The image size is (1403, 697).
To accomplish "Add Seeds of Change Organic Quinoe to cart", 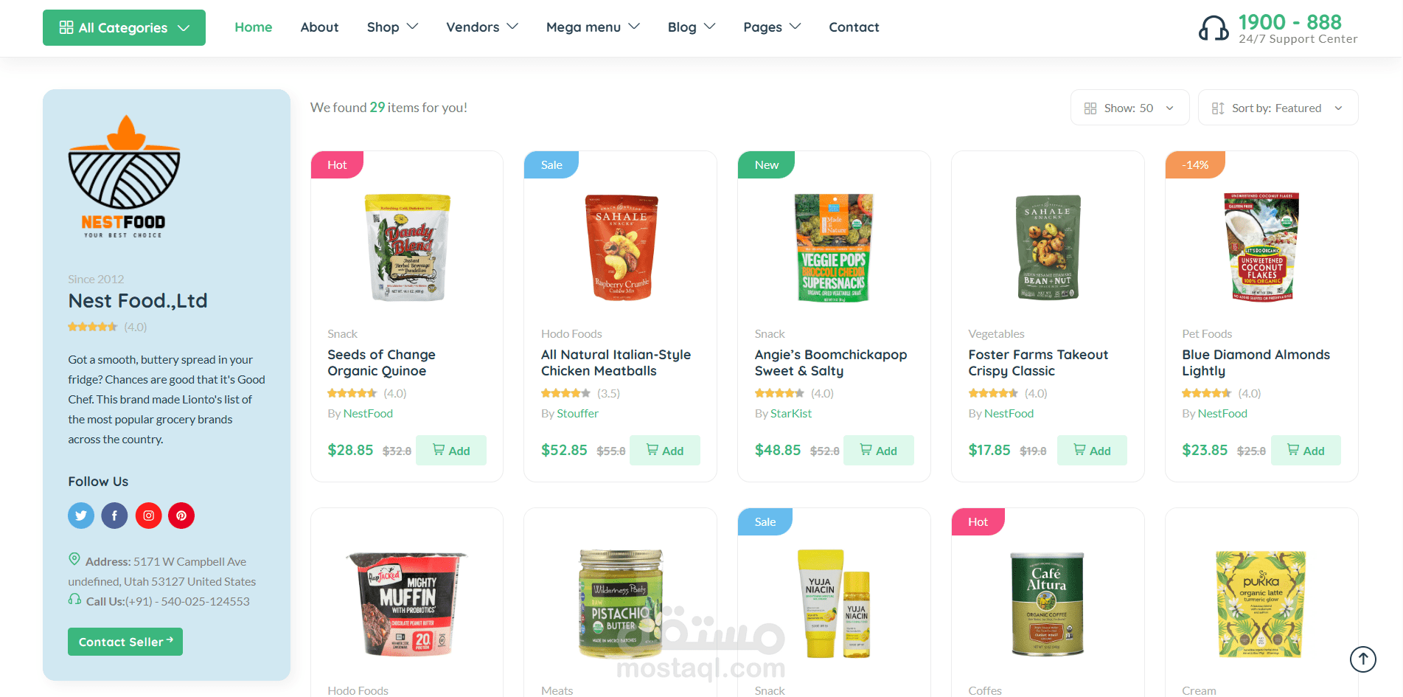I will (x=451, y=451).
